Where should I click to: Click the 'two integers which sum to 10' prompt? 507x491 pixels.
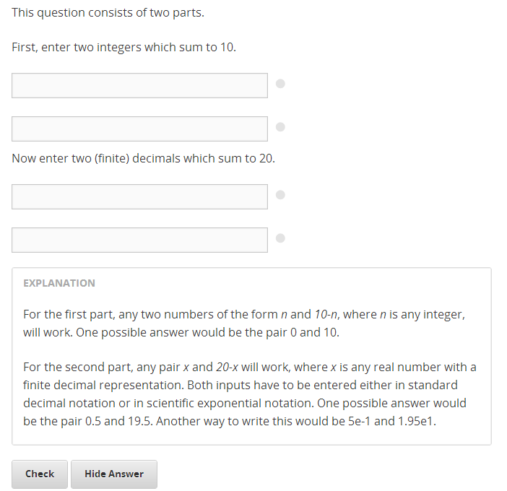point(124,48)
